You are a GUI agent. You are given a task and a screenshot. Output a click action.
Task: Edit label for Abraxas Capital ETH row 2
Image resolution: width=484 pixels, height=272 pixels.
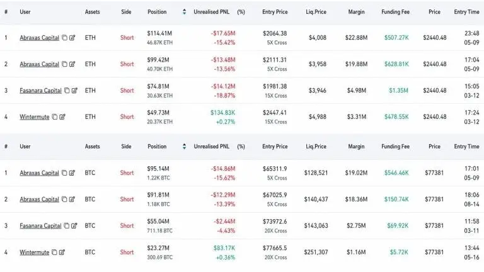[72, 64]
